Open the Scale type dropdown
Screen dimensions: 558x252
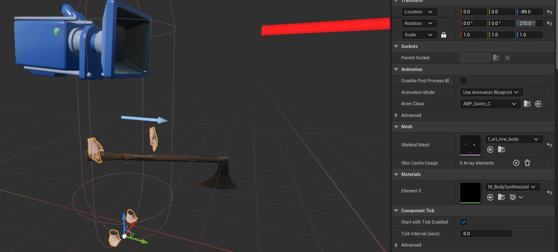click(419, 35)
